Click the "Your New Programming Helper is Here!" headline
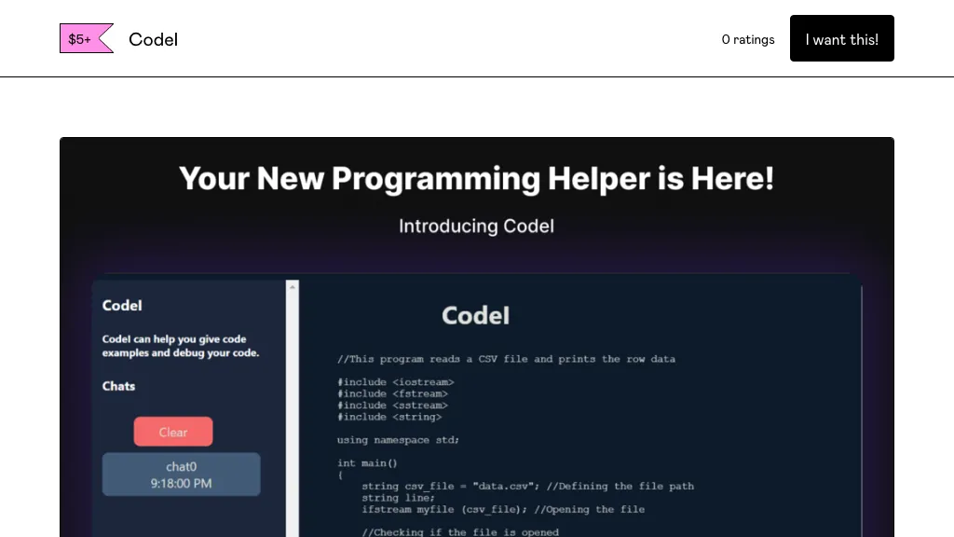This screenshot has height=537, width=954. pos(476,178)
